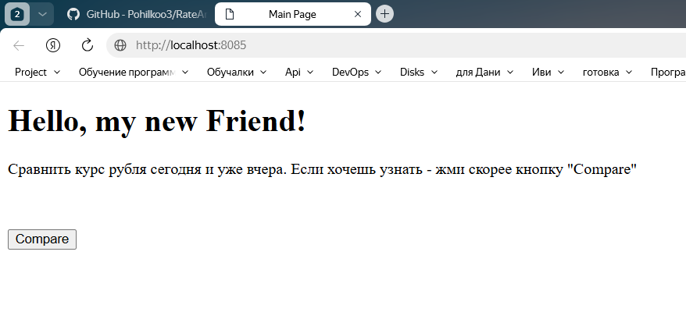686x312 pixels.
Task: Close the Main Page tab
Action: (x=357, y=14)
